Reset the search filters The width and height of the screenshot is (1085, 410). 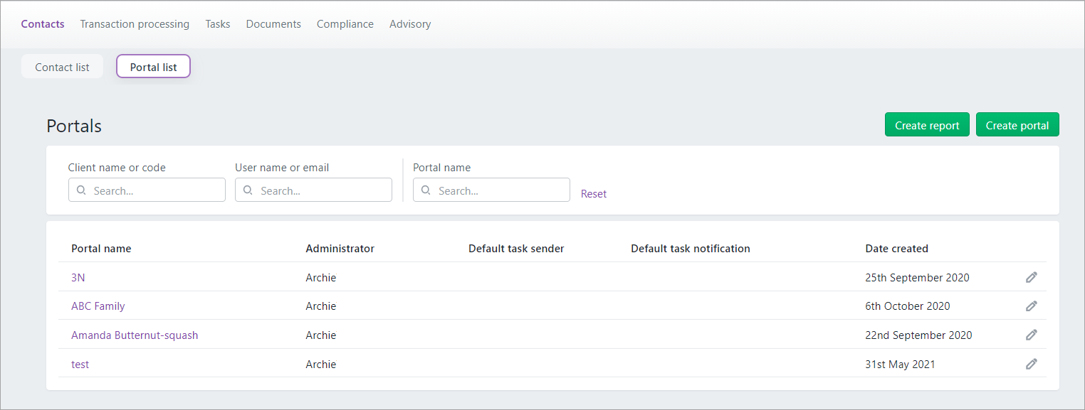594,193
